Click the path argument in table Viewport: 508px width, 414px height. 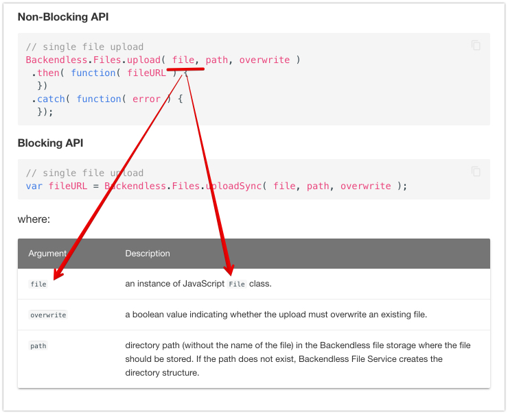[x=38, y=346]
